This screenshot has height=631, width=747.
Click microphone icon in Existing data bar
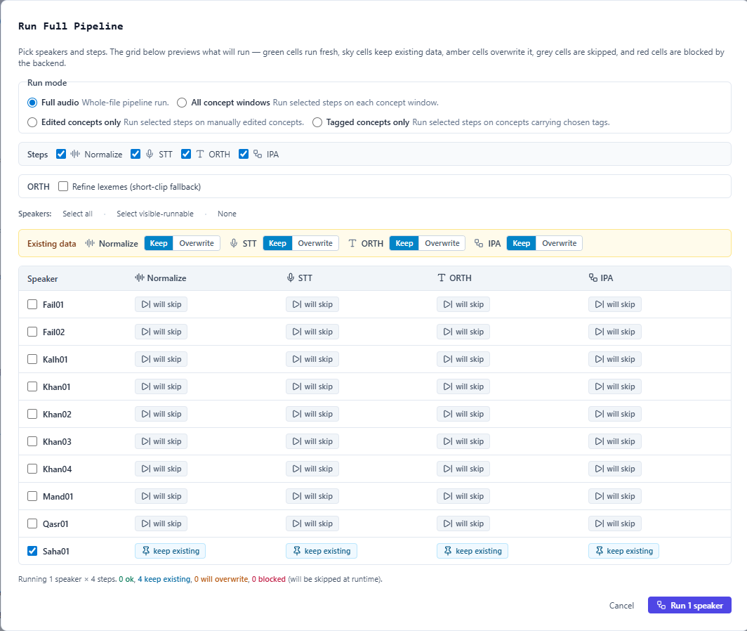pos(233,243)
